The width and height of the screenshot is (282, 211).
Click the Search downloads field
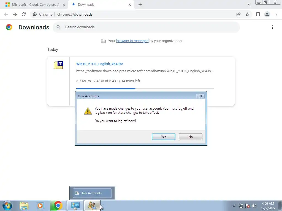coord(147,27)
